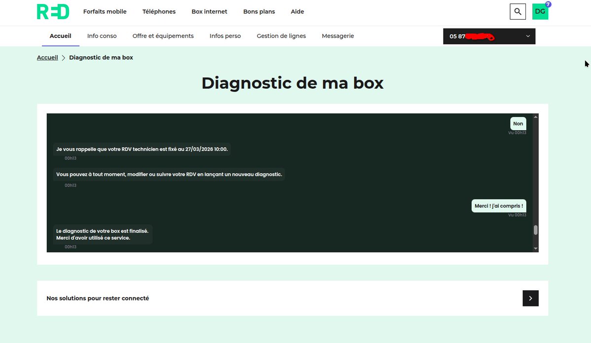Switch to Messagerie tab

click(x=338, y=36)
